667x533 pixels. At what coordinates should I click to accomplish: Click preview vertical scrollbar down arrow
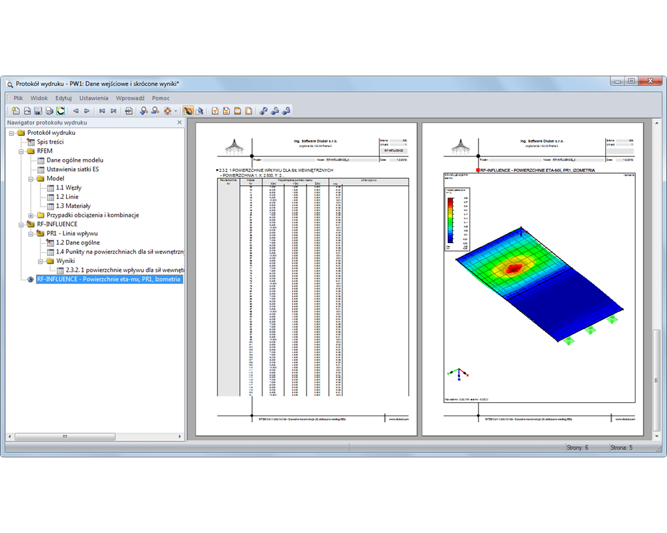657,436
